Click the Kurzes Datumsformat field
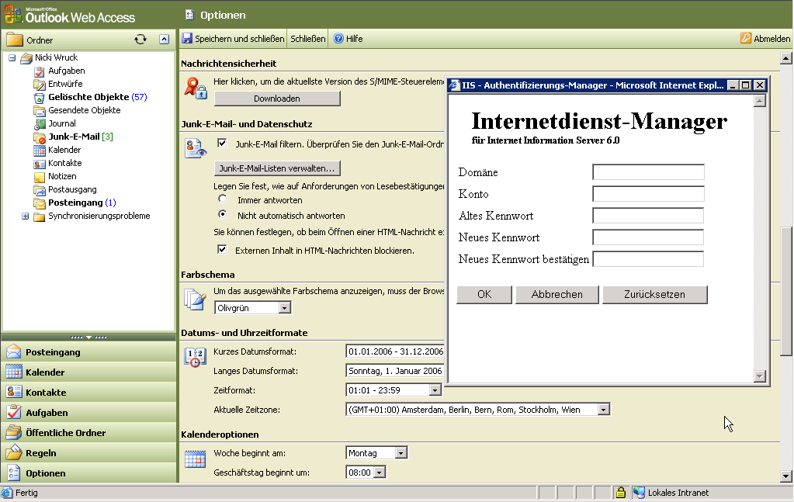 coord(395,351)
